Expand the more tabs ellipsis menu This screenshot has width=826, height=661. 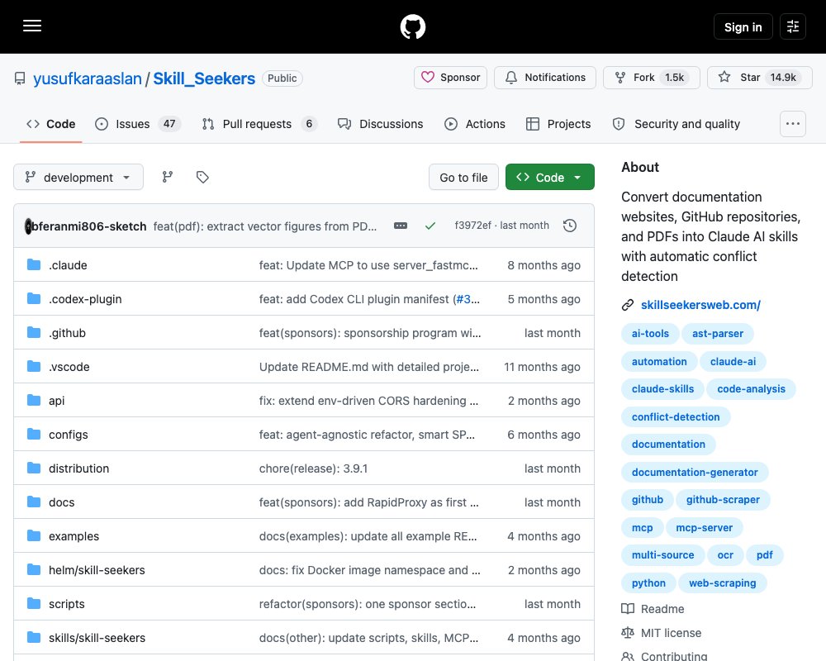pos(792,124)
